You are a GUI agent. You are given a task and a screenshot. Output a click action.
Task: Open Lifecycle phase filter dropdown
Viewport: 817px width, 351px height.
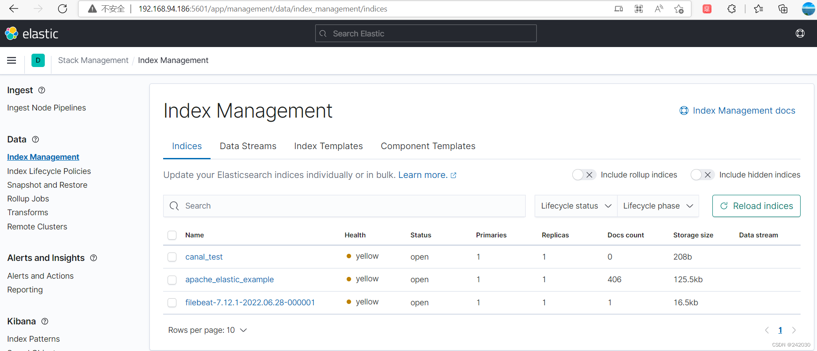coord(658,206)
